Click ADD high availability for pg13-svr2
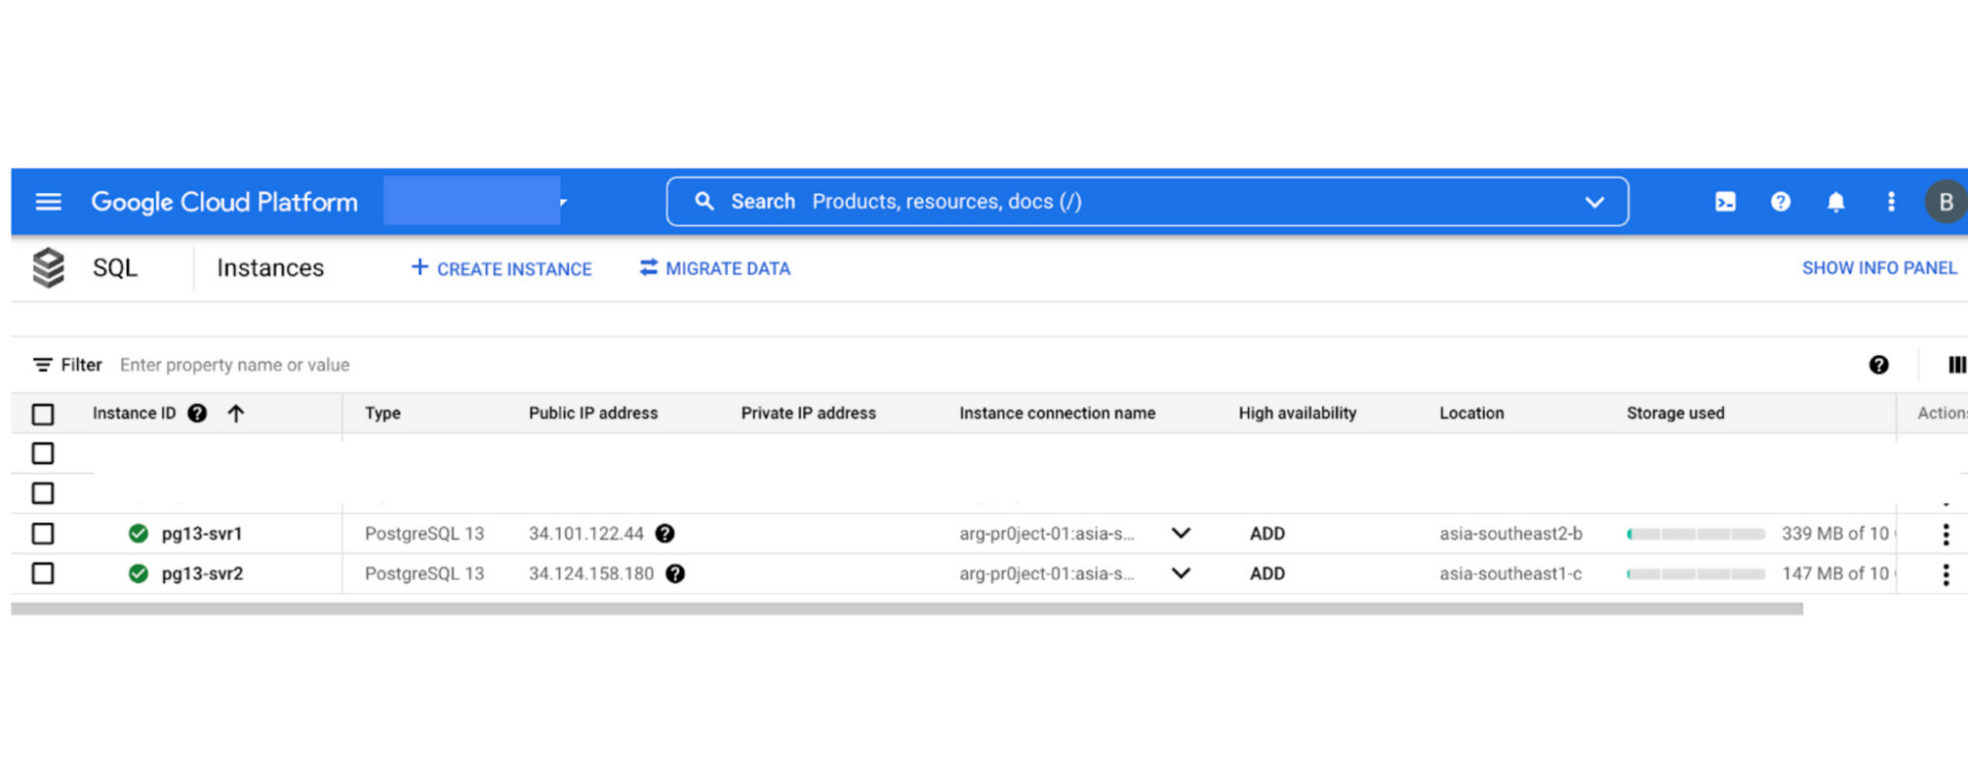This screenshot has height=765, width=1968. (x=1267, y=574)
